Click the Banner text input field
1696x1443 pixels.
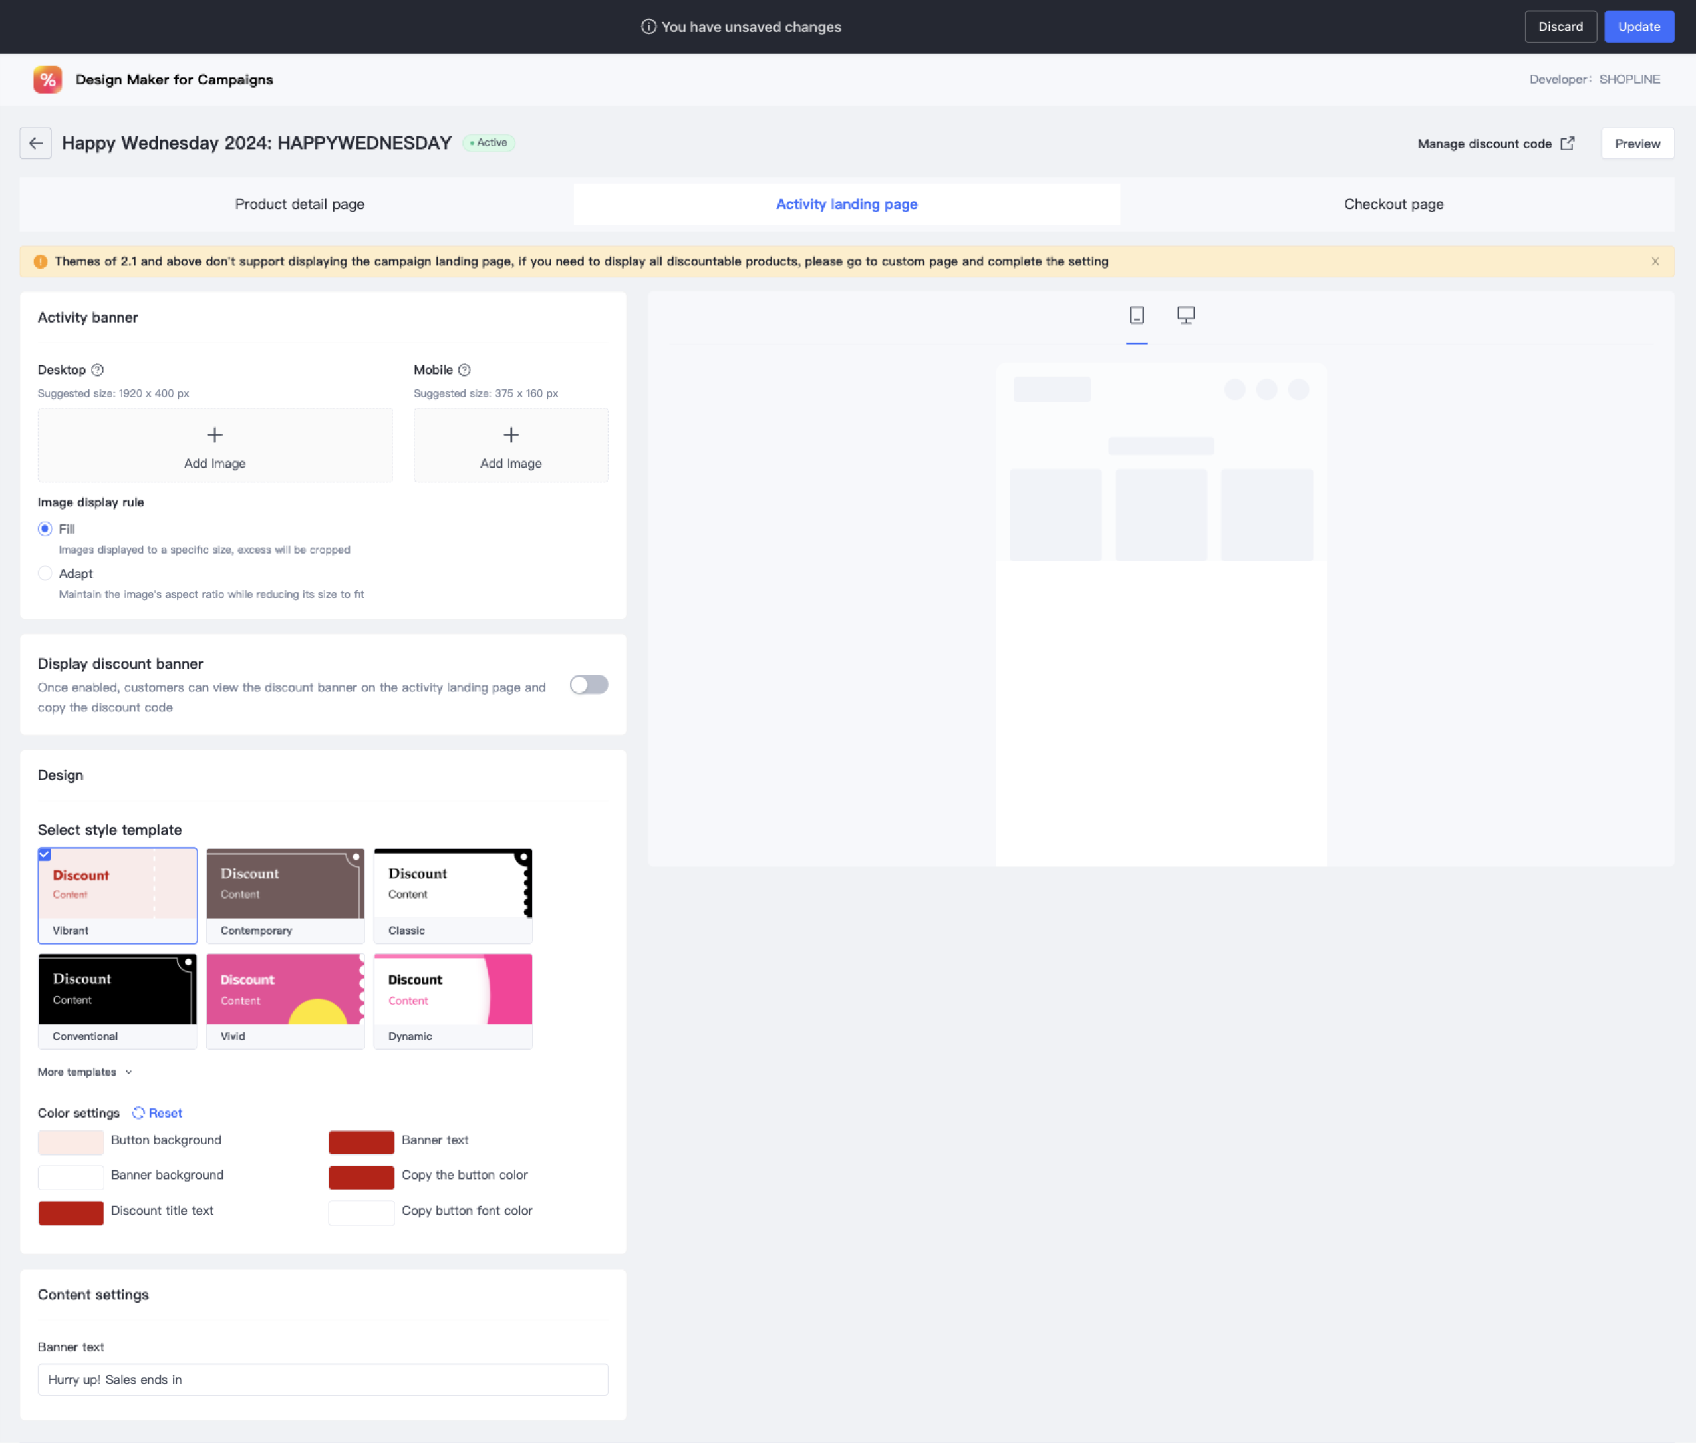point(322,1380)
